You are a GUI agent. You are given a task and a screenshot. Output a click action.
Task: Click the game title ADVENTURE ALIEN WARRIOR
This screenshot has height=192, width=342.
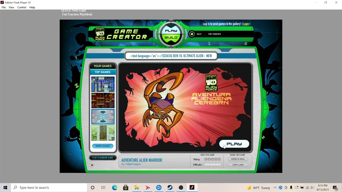(142, 160)
